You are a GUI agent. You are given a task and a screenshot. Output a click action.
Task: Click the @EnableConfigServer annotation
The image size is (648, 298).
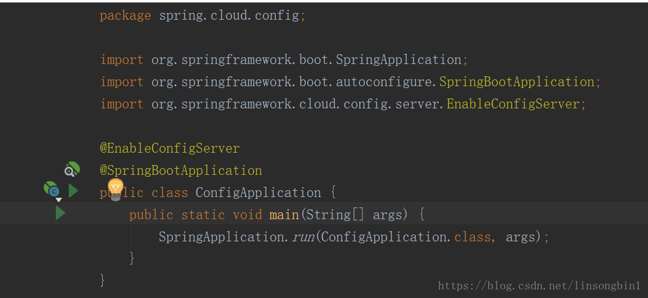pos(170,148)
